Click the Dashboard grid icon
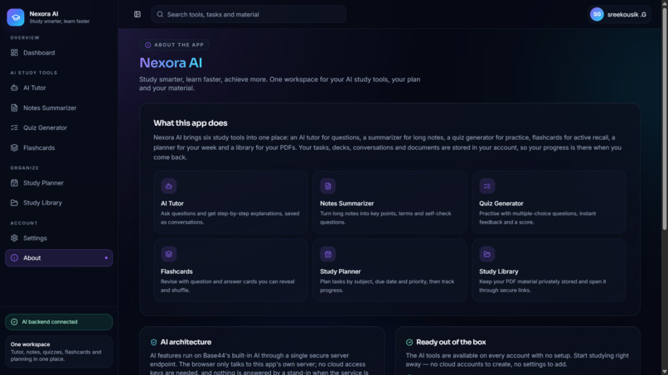 [x=14, y=53]
